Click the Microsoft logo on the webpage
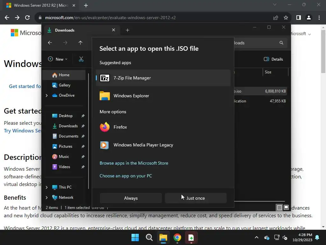The width and height of the screenshot is (326, 245). click(x=26, y=33)
